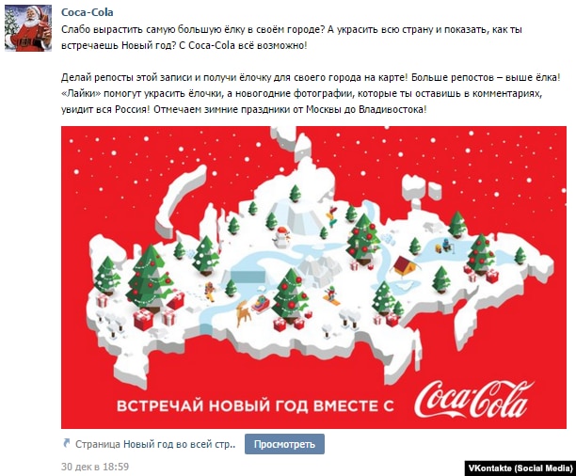
Task: Click the snowman on the map
Action: [x=281, y=236]
